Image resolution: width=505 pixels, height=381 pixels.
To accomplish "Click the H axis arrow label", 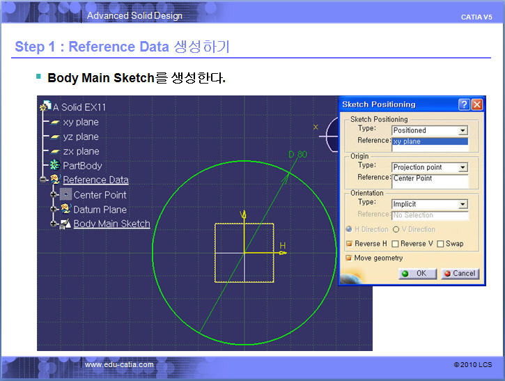I will [283, 246].
